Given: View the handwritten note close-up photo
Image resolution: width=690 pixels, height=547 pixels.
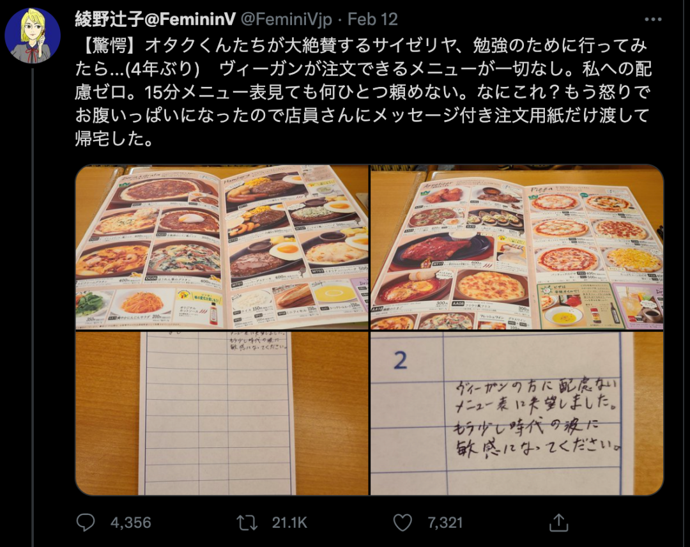Looking at the screenshot, I should 517,413.
